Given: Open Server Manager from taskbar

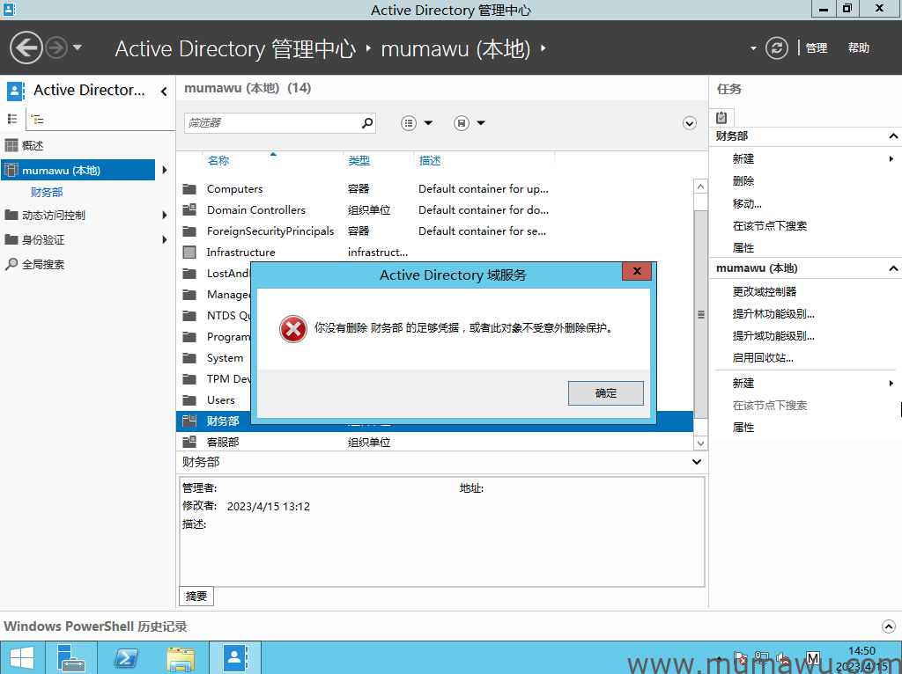Looking at the screenshot, I should pyautogui.click(x=72, y=658).
